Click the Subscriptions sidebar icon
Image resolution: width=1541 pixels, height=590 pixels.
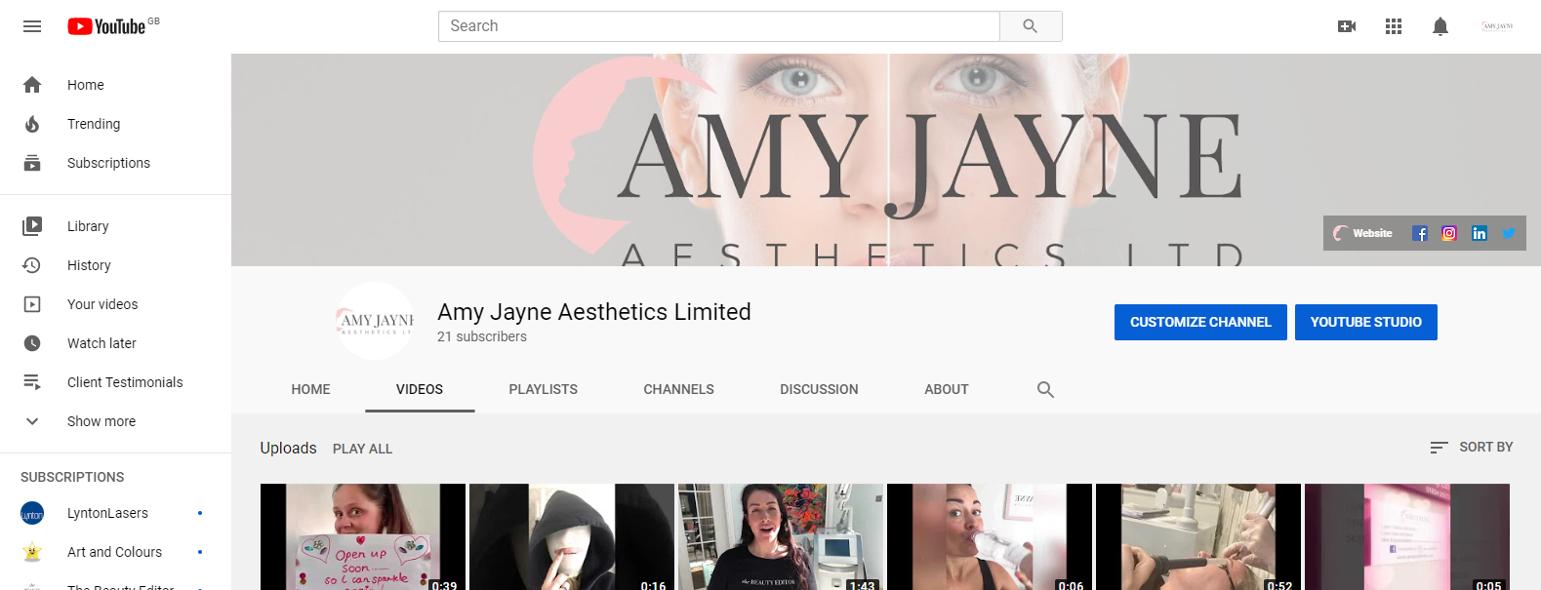pyautogui.click(x=32, y=163)
